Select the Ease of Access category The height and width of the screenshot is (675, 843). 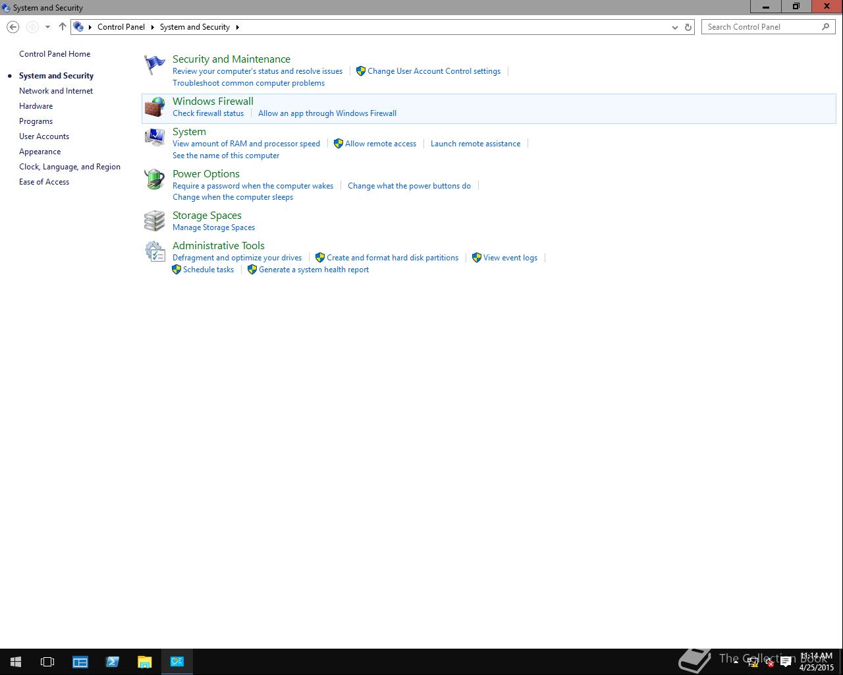pos(44,182)
